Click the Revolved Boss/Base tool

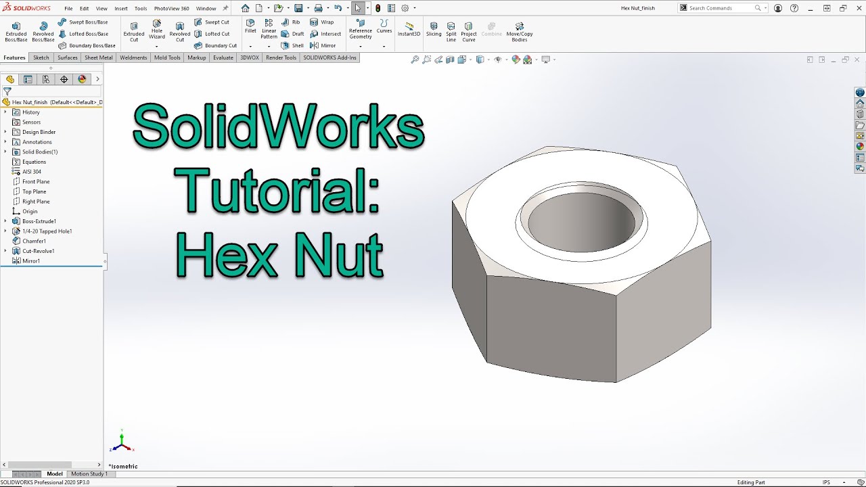[43, 32]
